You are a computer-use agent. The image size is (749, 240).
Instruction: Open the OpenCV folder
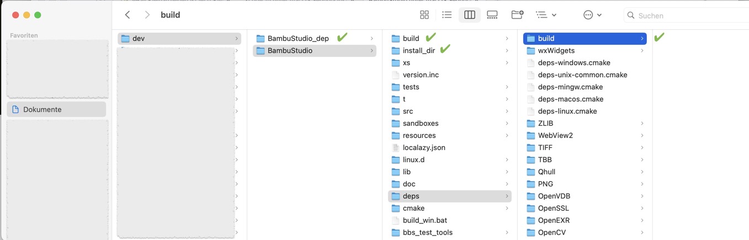click(585, 233)
